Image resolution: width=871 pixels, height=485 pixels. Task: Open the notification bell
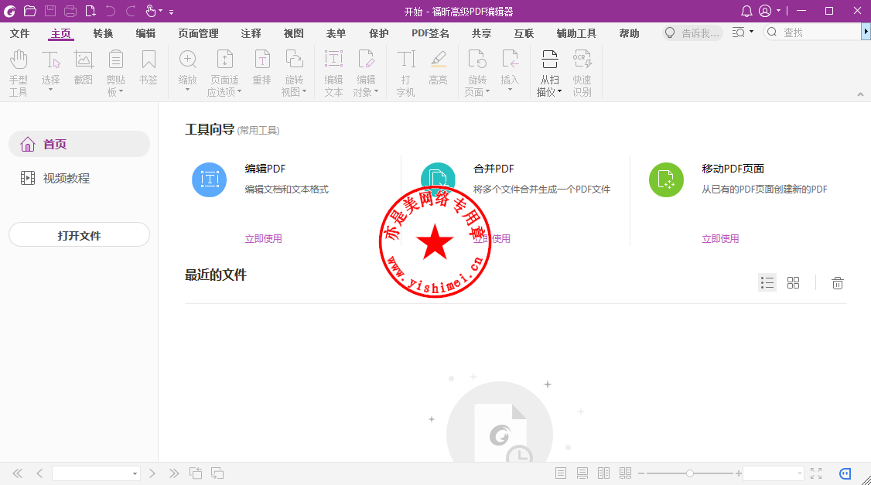[x=746, y=11]
